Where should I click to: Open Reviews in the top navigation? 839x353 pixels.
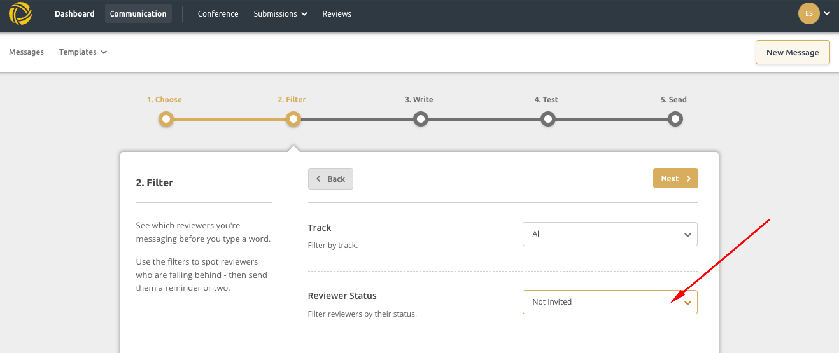pos(337,14)
